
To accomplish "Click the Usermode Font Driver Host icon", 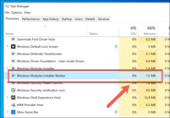I will [13, 40].
